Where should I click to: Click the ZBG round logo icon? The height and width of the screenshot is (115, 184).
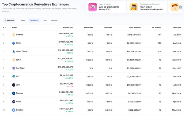(13, 85)
